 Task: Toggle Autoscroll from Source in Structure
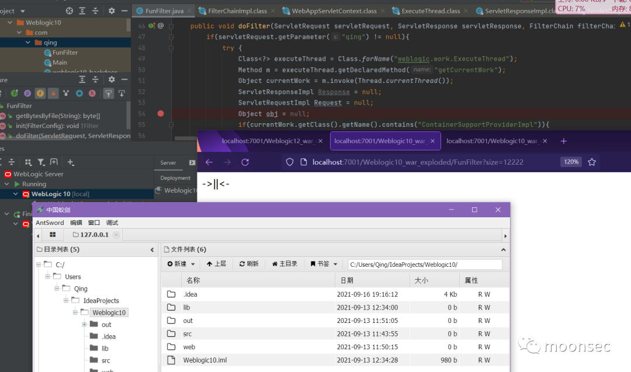click(x=122, y=93)
